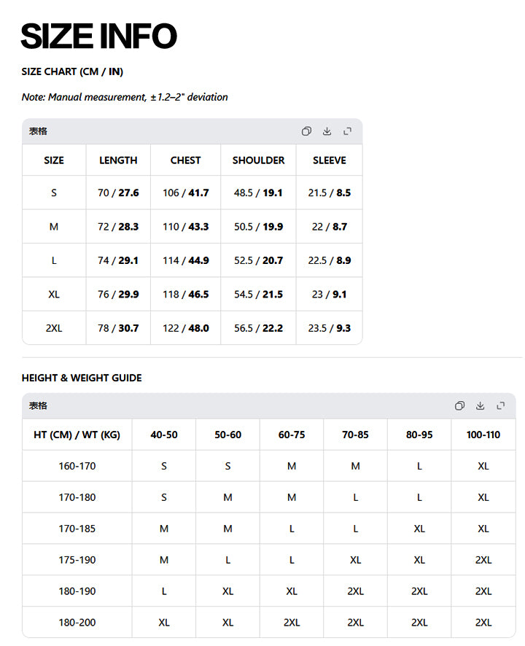Select the 2XL row size cell
The height and width of the screenshot is (646, 525).
(54, 328)
